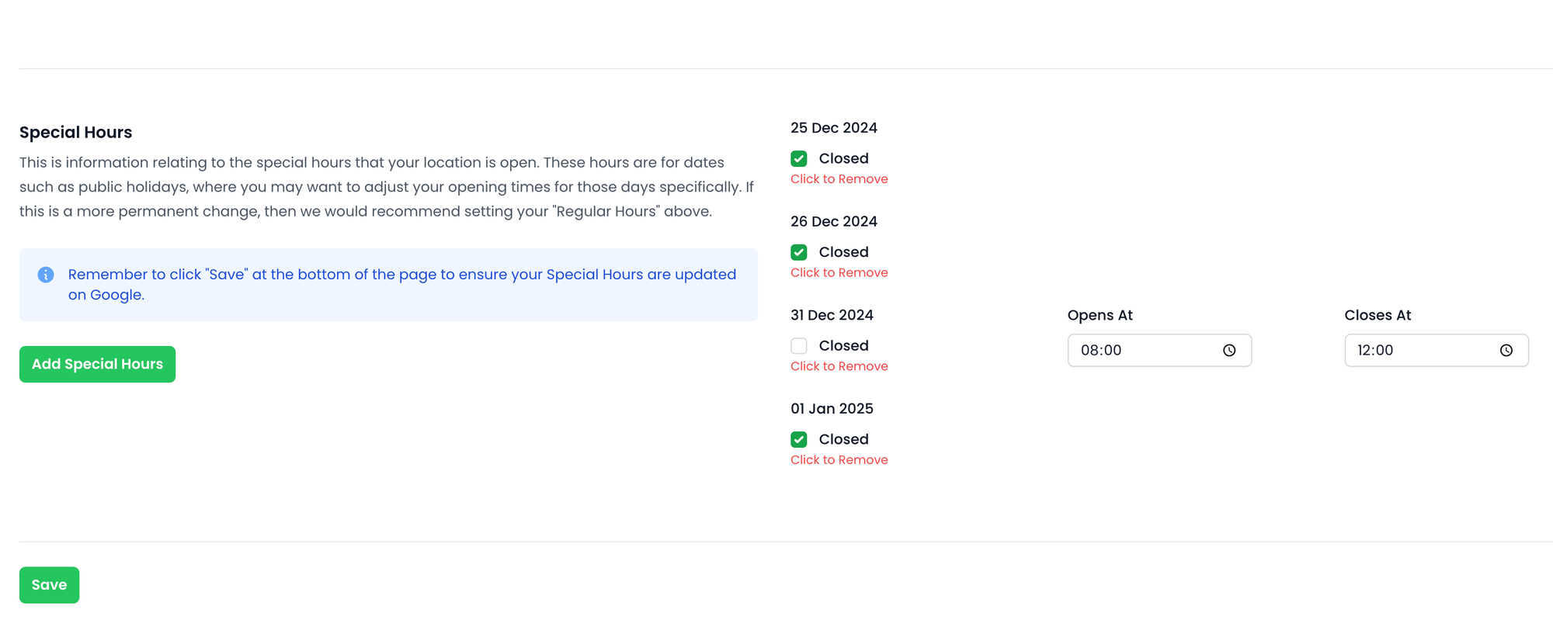The width and height of the screenshot is (1553, 637).
Task: Focus the Closes At field showing 12:00
Action: coord(1418,351)
